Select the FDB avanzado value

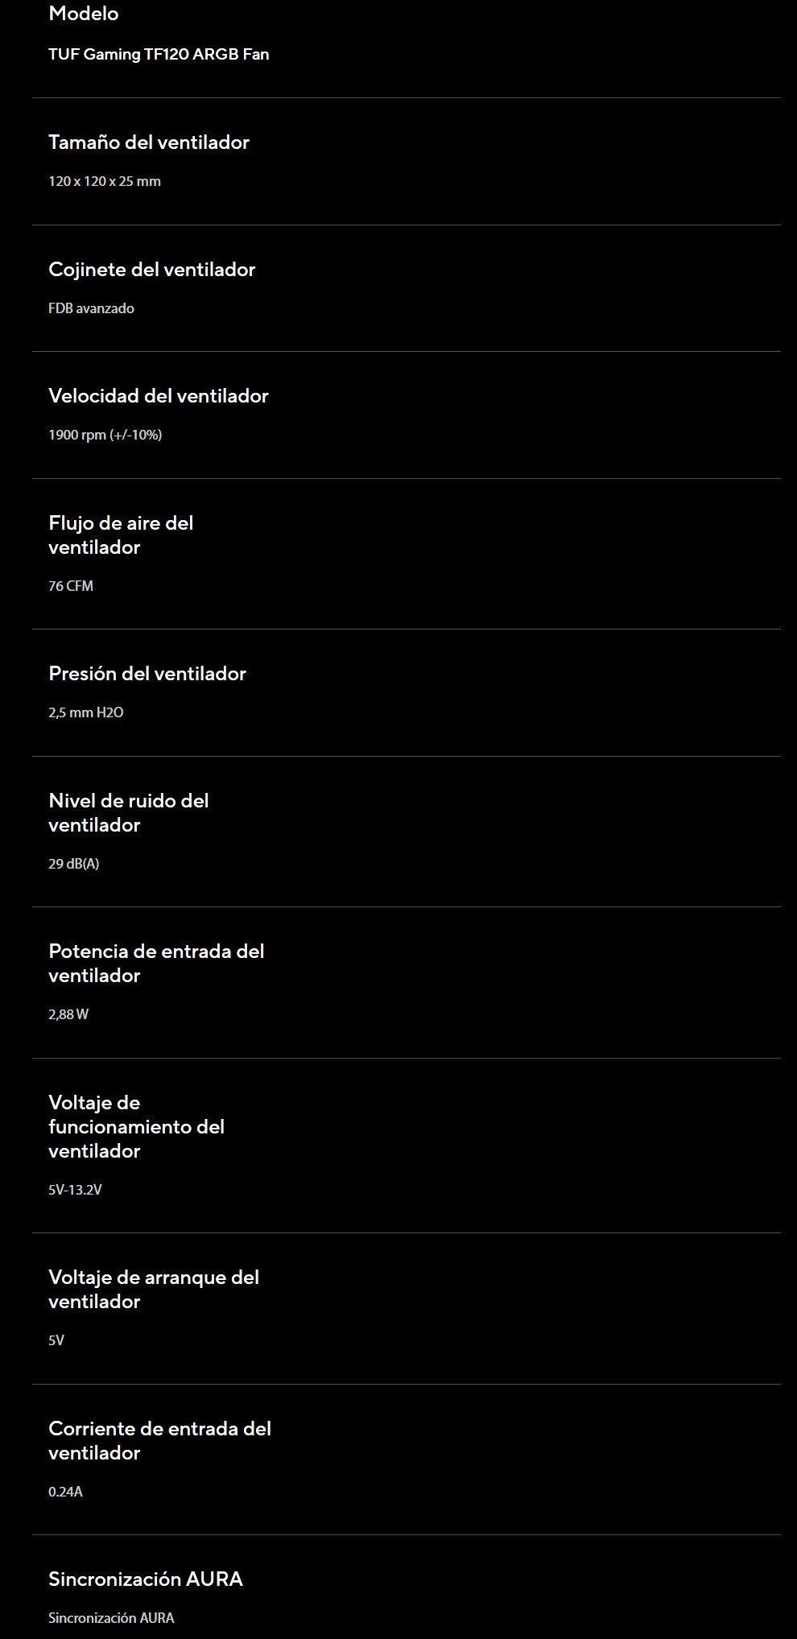click(91, 308)
